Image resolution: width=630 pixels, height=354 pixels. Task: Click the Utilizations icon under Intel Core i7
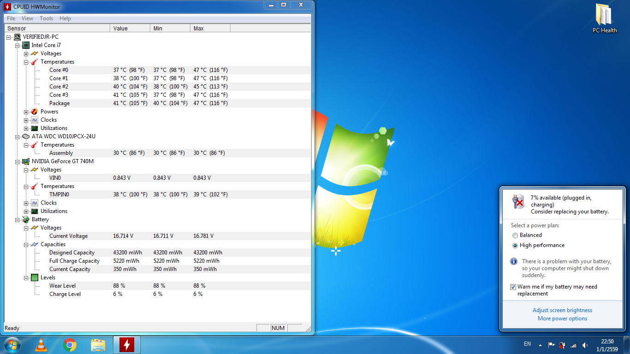click(x=35, y=128)
